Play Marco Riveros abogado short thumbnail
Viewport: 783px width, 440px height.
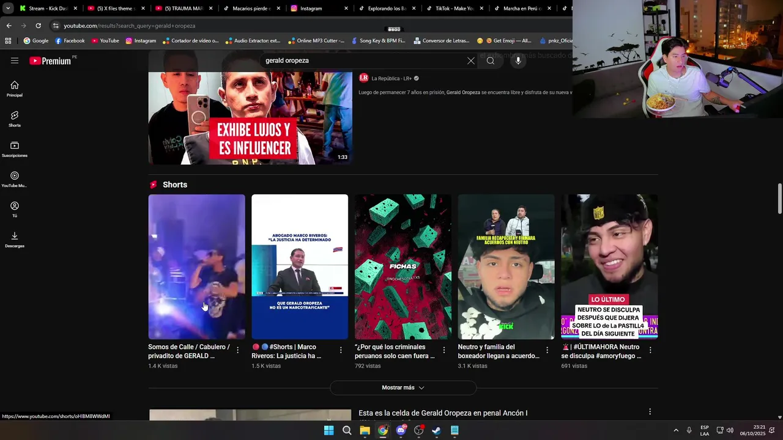pos(300,266)
